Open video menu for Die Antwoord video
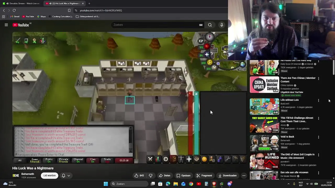The width and height of the screenshot is (335, 188). click(319, 155)
